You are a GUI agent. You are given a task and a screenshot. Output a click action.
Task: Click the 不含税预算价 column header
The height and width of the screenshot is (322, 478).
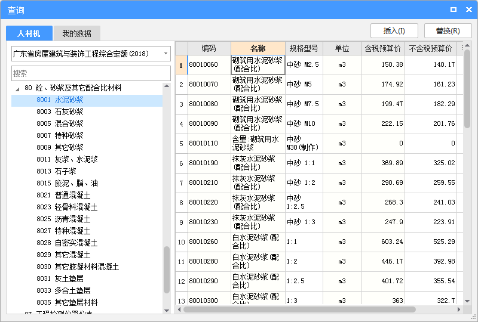(x=430, y=48)
